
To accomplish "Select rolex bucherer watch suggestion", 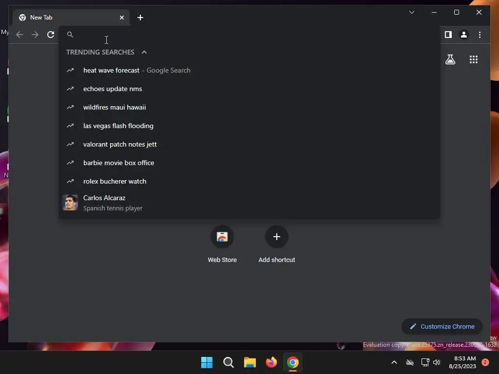I will click(249, 181).
